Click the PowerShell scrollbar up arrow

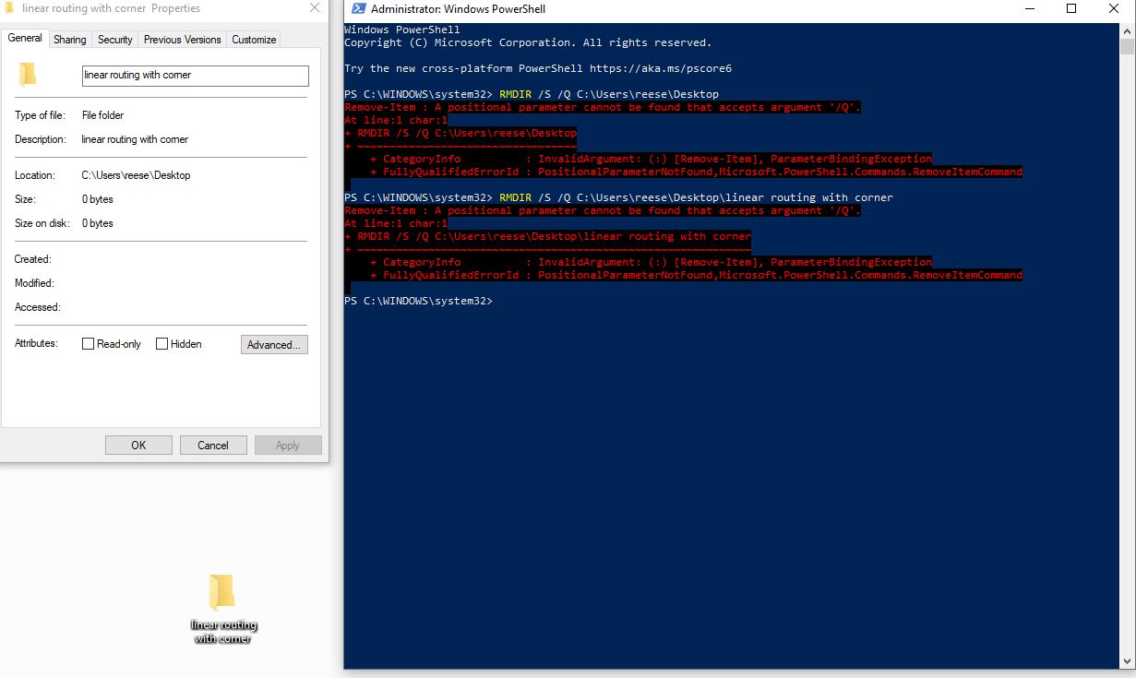1127,31
